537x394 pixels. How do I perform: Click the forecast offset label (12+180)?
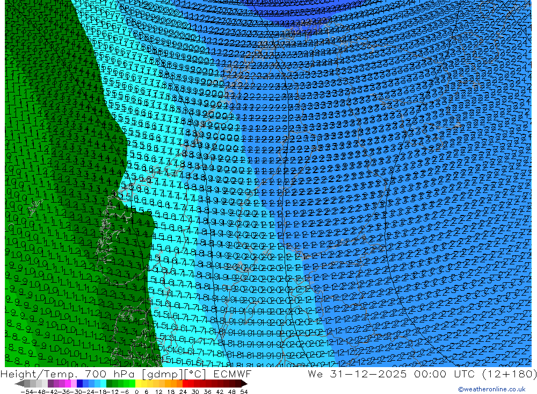click(x=509, y=374)
